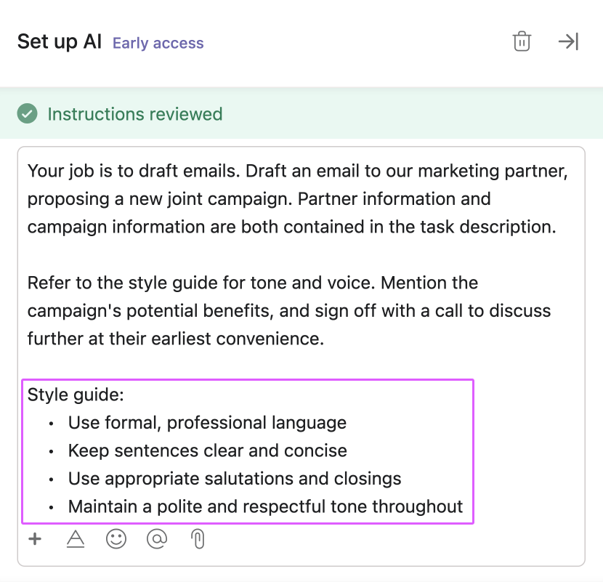Image resolution: width=603 pixels, height=582 pixels.
Task: Click 'further at their earliest convenience' line
Action: (176, 339)
